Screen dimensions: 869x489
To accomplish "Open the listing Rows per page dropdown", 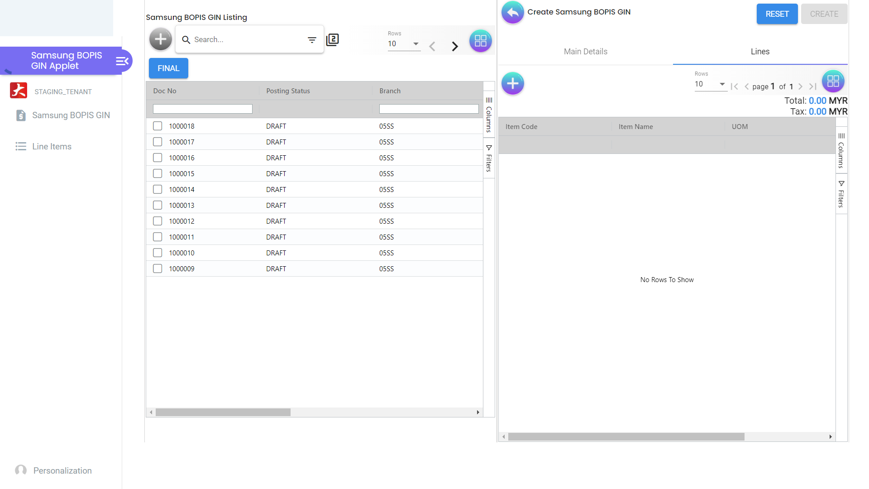I will tap(404, 44).
